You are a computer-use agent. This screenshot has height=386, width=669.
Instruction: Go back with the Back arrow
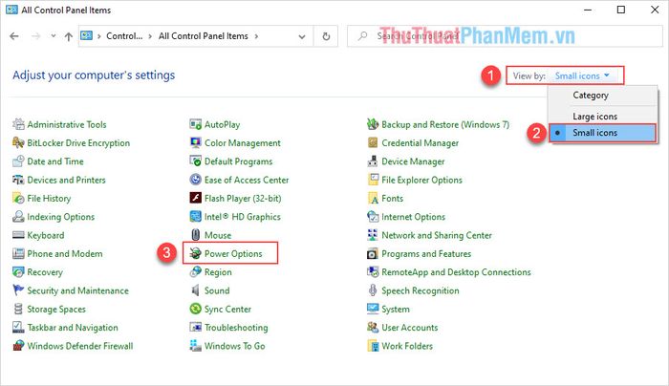(14, 36)
